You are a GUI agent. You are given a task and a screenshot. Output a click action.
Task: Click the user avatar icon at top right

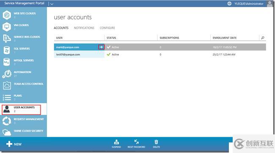269,3
